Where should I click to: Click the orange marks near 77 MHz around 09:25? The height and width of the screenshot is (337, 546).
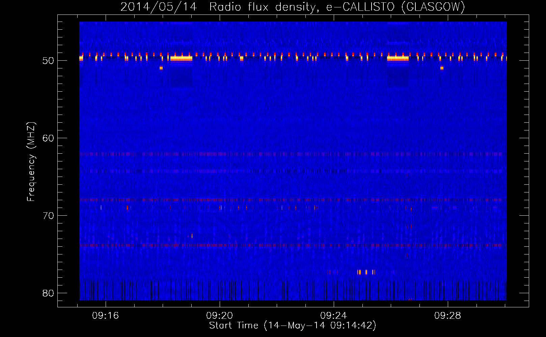pyautogui.click(x=366, y=272)
